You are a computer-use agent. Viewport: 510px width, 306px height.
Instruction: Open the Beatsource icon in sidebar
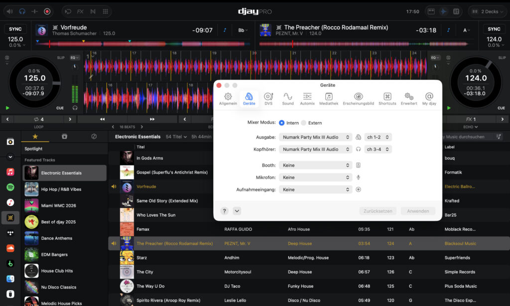[x=10, y=263]
